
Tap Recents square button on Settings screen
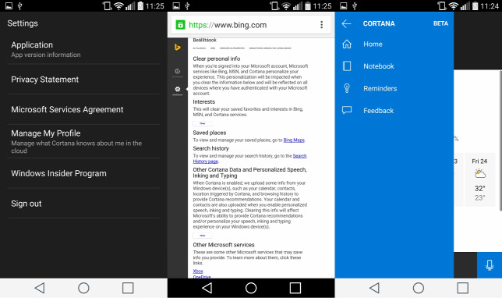pos(128,288)
